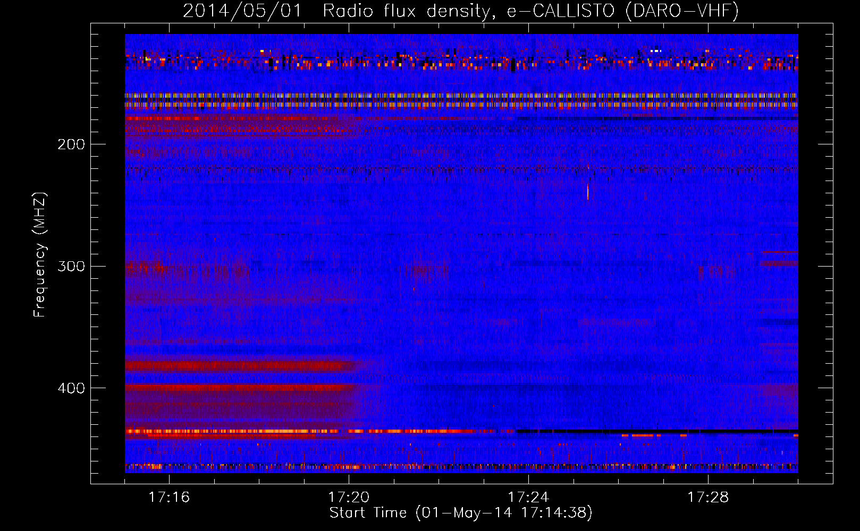Click the '17:16' time tick label
860x531 pixels.
(x=169, y=497)
